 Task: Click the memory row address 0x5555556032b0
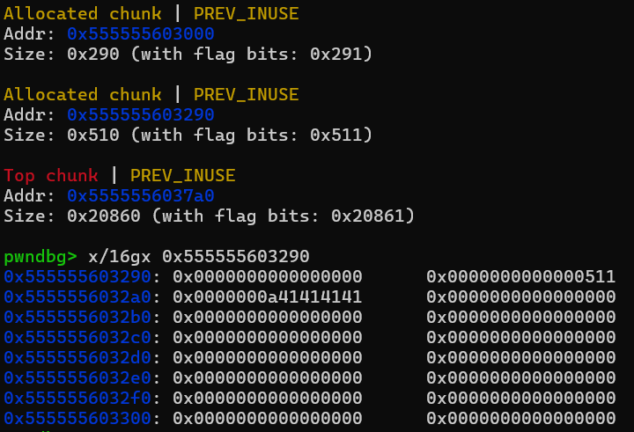click(77, 317)
